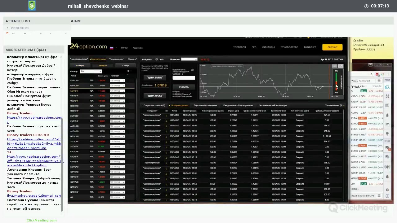Click the calendar tool icon in sidebar
397x223 pixels.
point(387,124)
